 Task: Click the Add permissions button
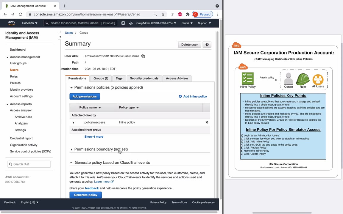click(85, 96)
